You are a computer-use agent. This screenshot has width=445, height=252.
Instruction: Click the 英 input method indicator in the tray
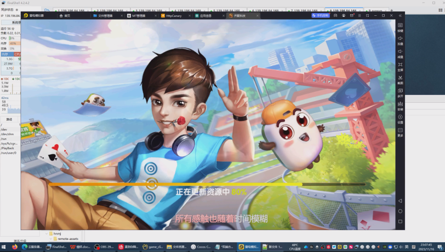(x=407, y=247)
